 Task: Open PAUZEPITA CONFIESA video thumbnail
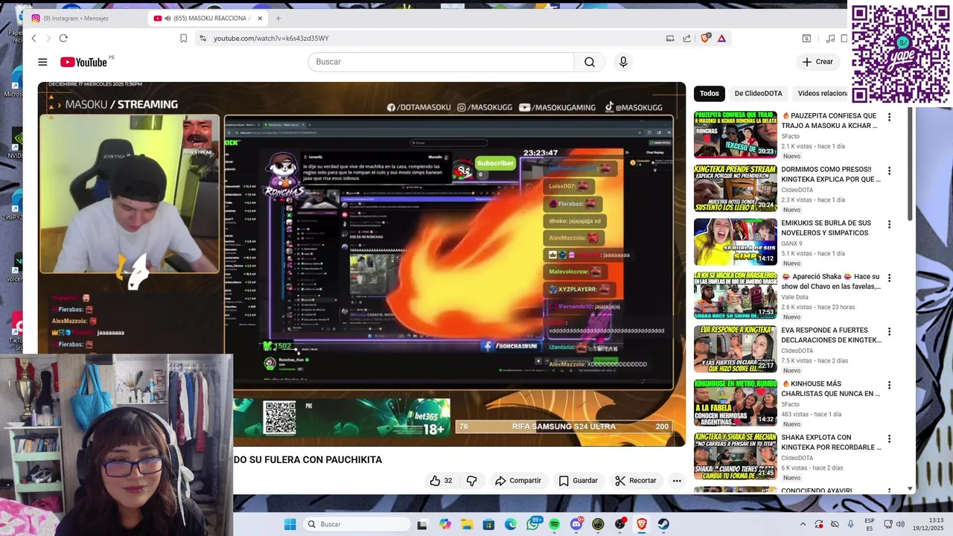point(736,135)
